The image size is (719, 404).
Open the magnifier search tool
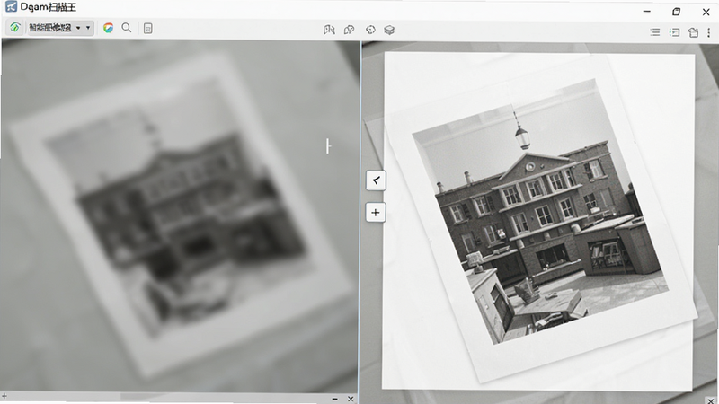tap(127, 28)
